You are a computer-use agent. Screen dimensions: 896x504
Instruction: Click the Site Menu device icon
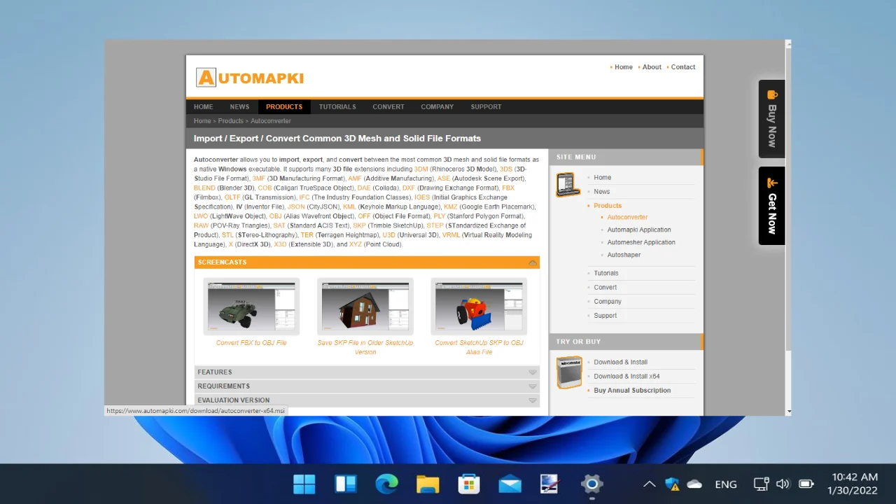point(568,185)
